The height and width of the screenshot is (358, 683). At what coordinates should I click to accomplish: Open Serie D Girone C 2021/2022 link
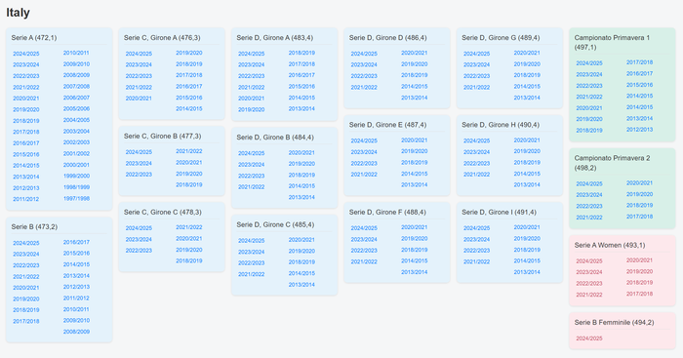tap(252, 274)
